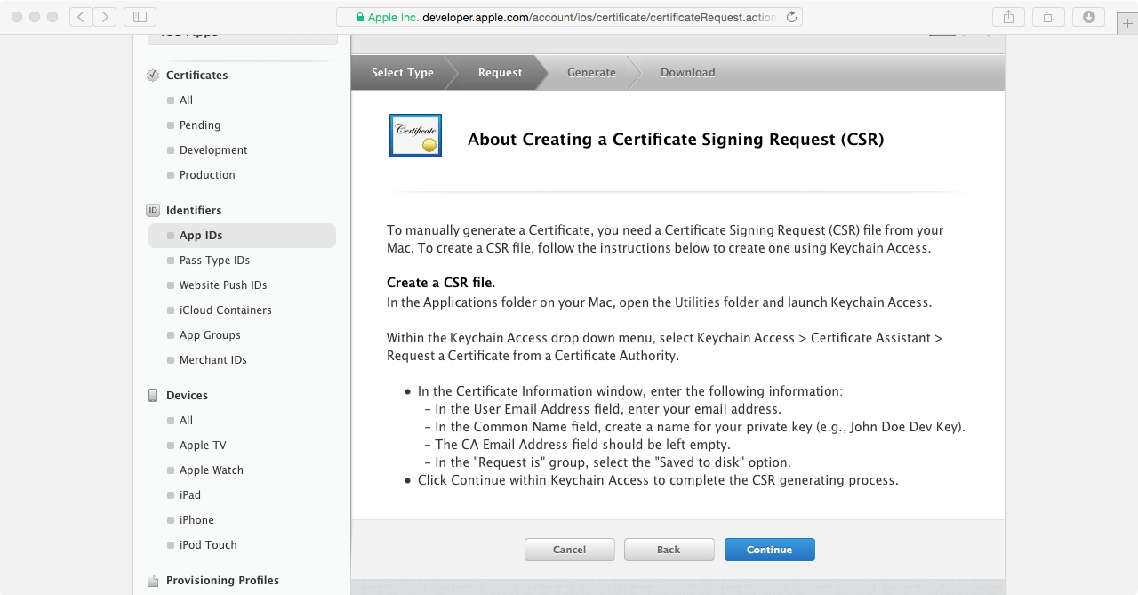The height and width of the screenshot is (595, 1138).
Task: Click Safari's forward navigation arrow
Action: 105,17
